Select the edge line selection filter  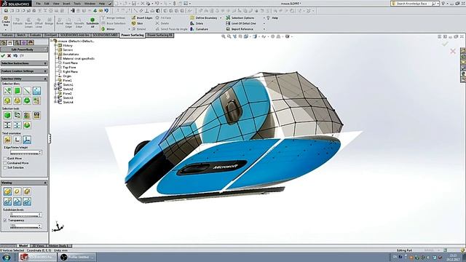[x=27, y=91]
